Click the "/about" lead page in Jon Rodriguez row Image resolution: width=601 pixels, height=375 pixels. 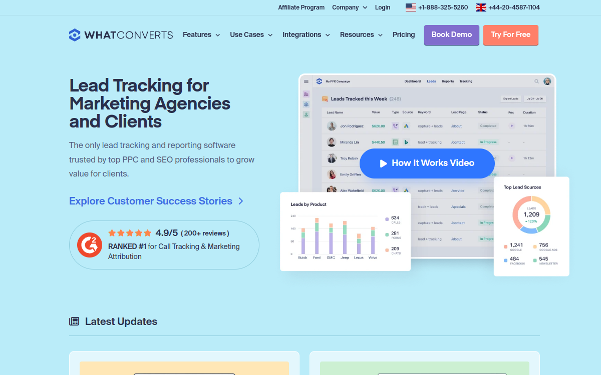[456, 126]
